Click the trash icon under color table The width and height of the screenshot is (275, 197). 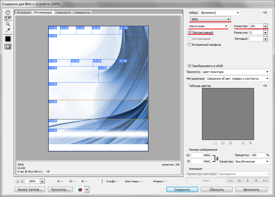[250, 143]
